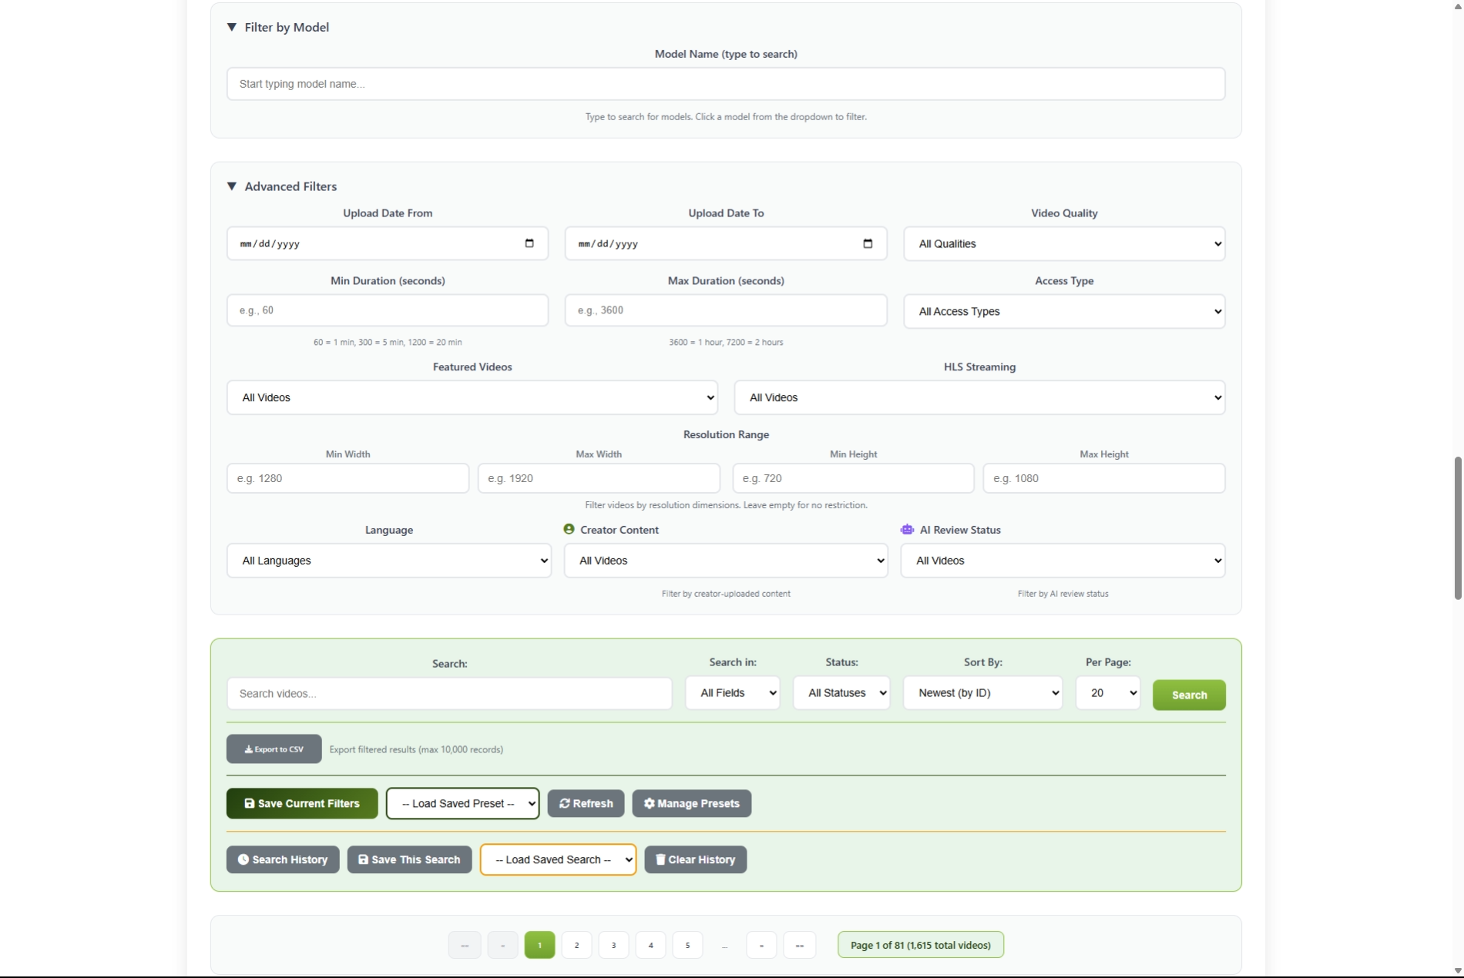Open the Load Saved Preset dropdown

462,803
